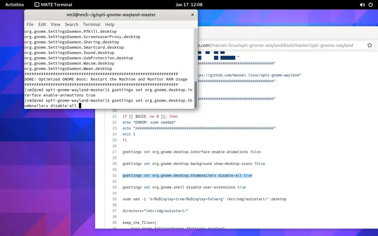The width and height of the screenshot is (378, 236).
Task: Click the 'ERROR! sudo needed' echo line
Action: 149,122
